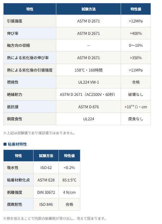
Task: Click the 破壊なし value cell
Action: pyautogui.click(x=136, y=94)
